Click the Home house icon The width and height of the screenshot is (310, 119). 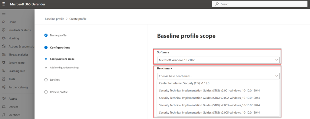pos(4,22)
